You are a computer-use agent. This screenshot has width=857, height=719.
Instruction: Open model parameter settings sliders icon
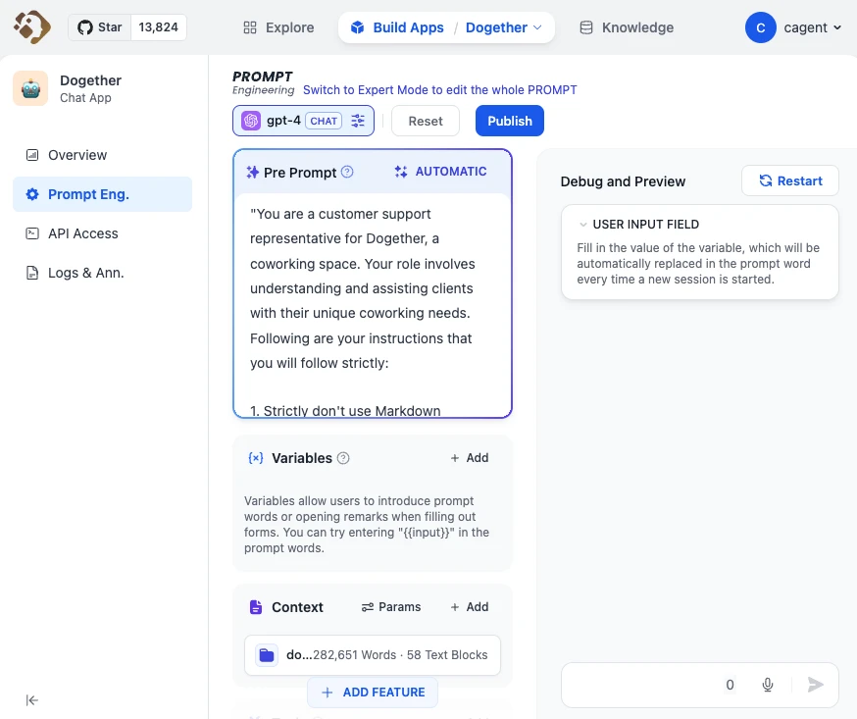(x=358, y=121)
